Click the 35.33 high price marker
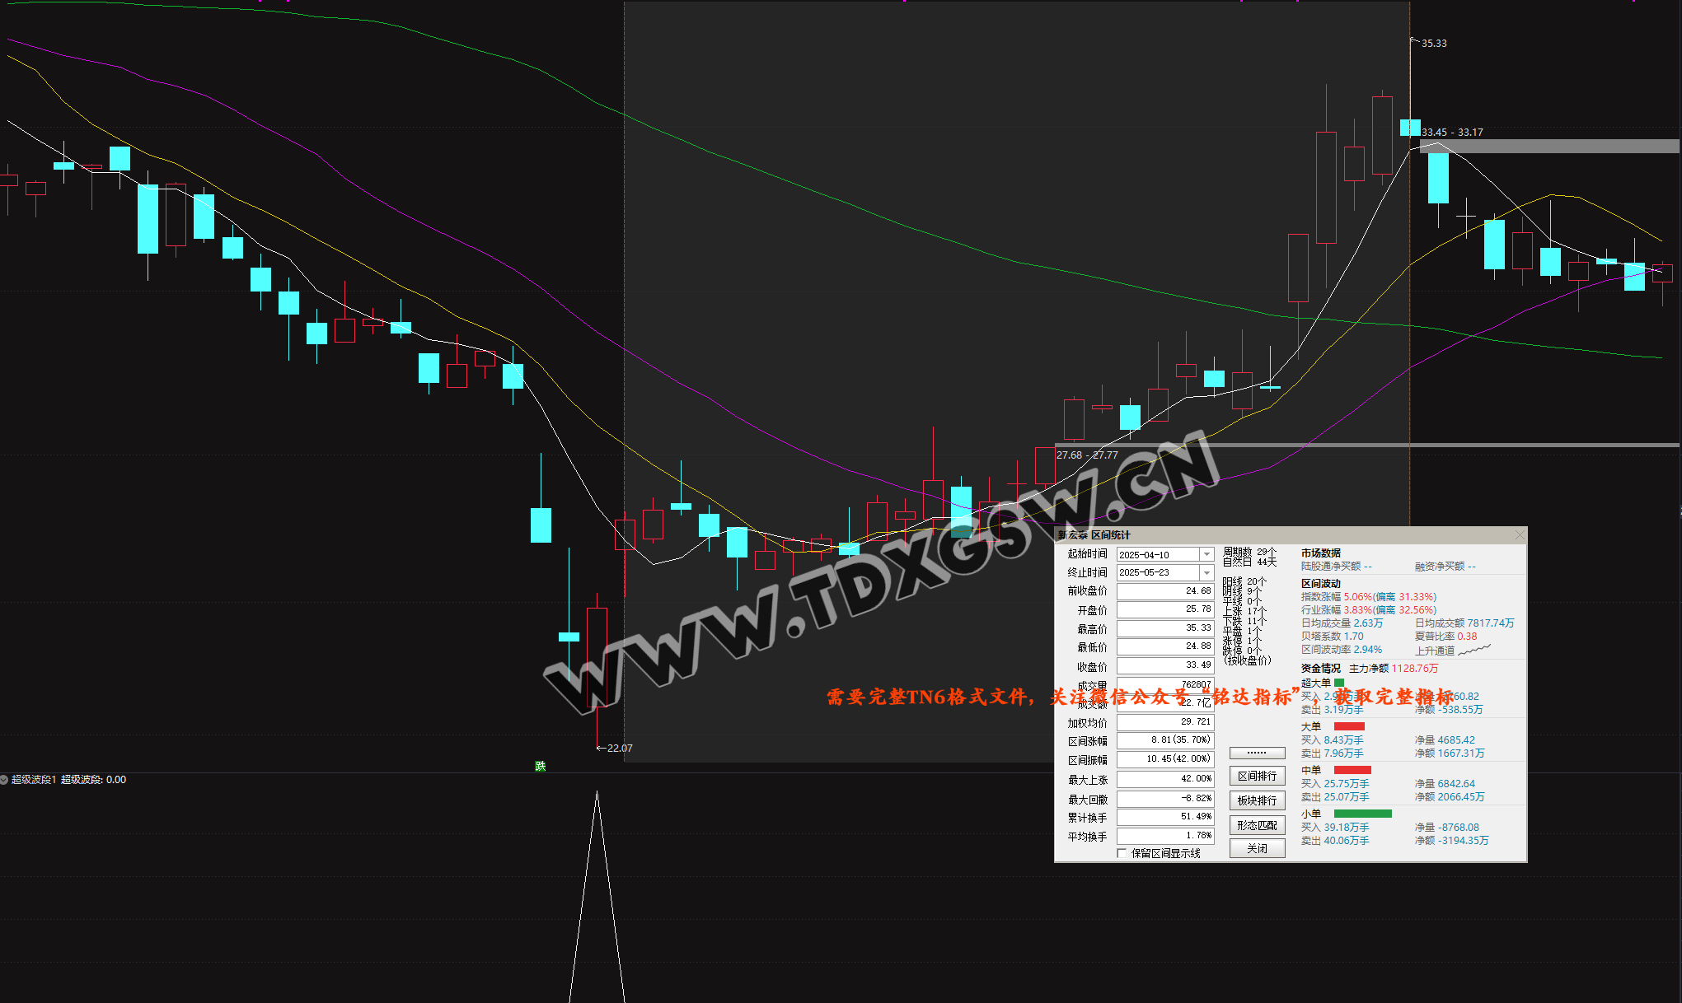This screenshot has height=1003, width=1682. pos(1433,43)
